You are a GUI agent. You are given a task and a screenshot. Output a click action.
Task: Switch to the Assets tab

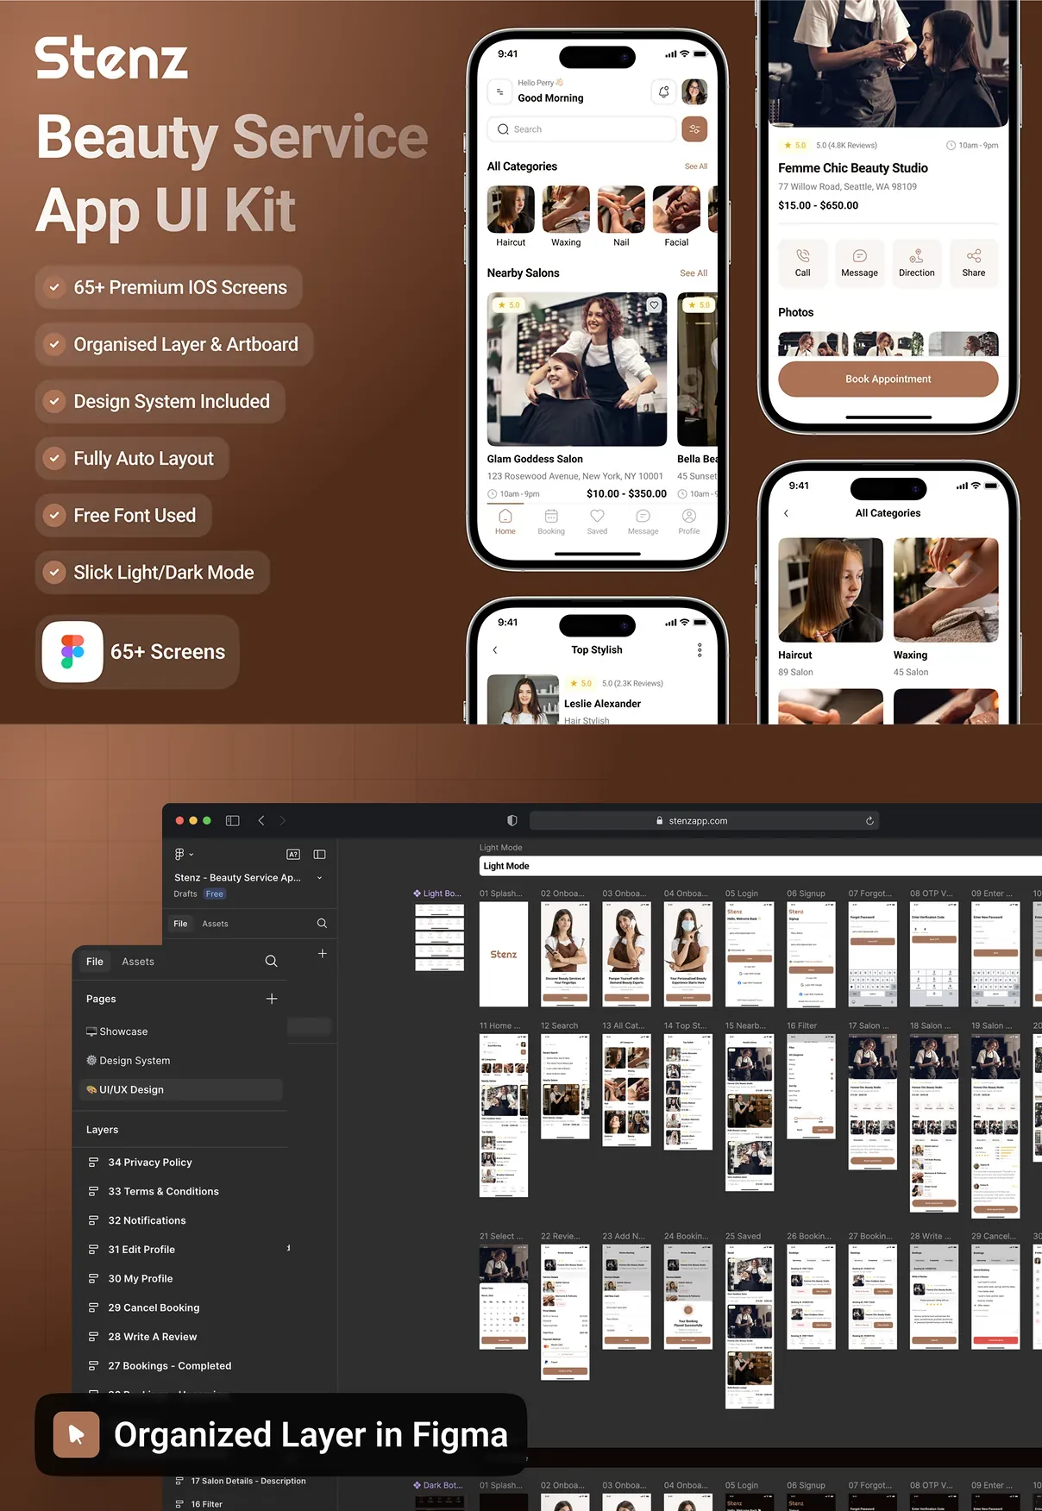pos(138,962)
